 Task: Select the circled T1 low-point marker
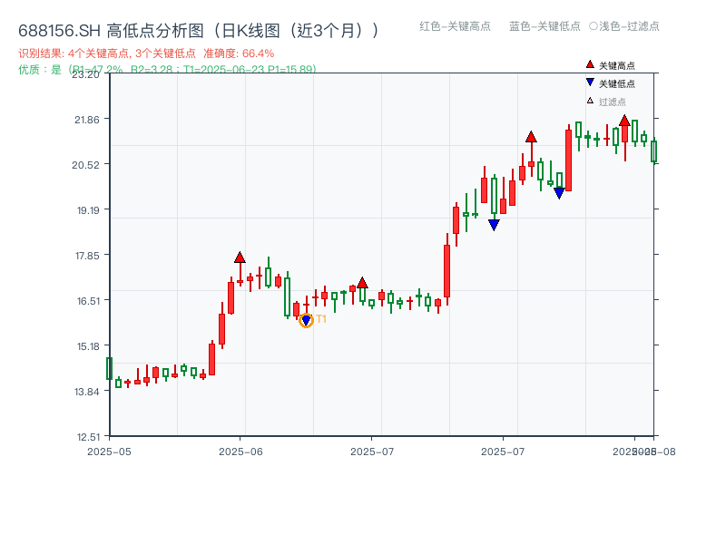[307, 319]
